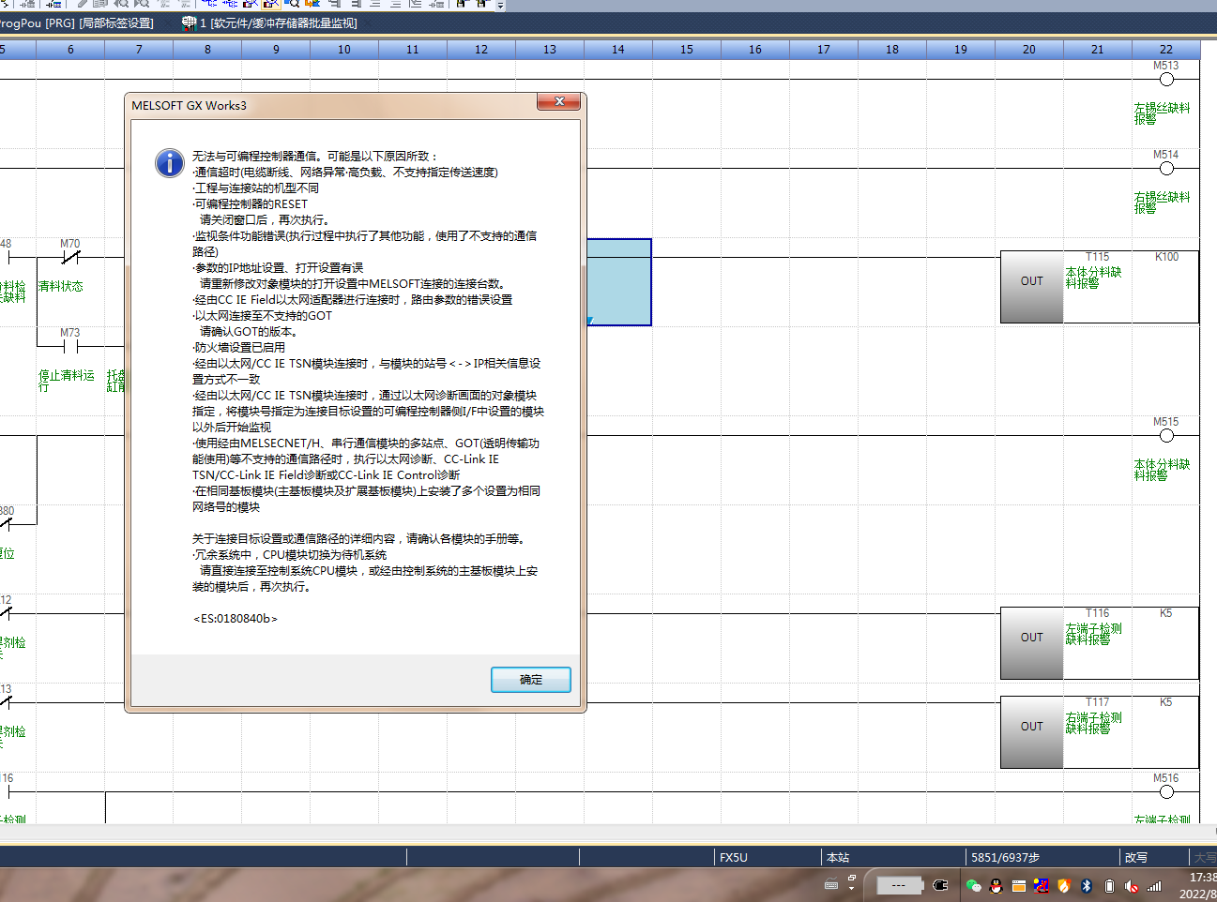
Task: Open the Bluetooth tray icon
Action: [x=1087, y=885]
